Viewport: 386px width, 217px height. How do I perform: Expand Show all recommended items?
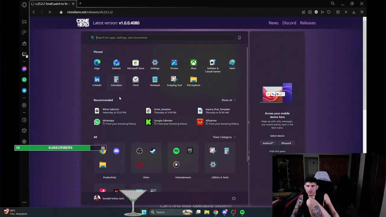(228, 100)
